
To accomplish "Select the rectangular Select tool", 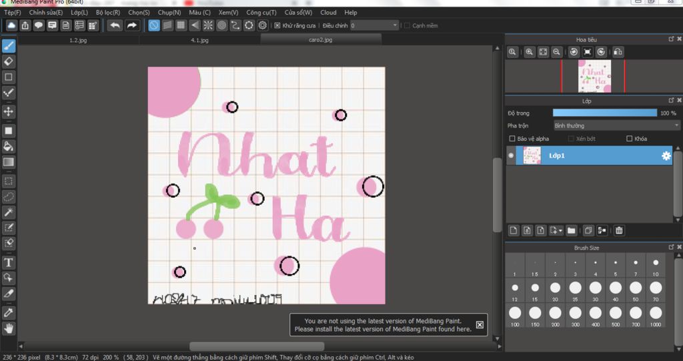I will coord(9,181).
